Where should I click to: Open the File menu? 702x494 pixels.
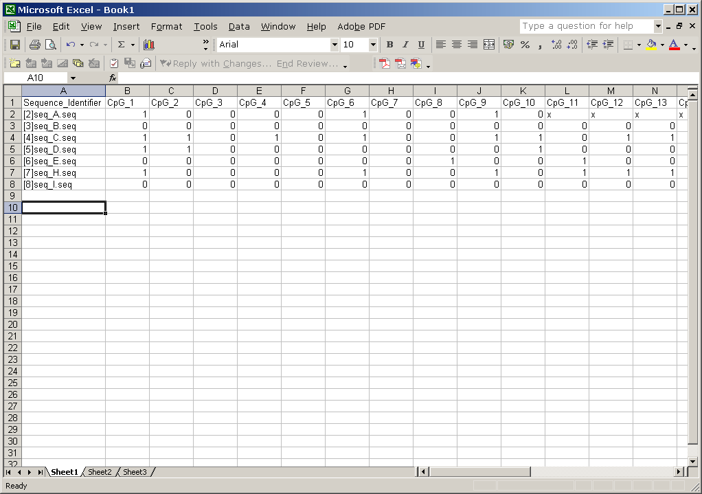click(34, 26)
